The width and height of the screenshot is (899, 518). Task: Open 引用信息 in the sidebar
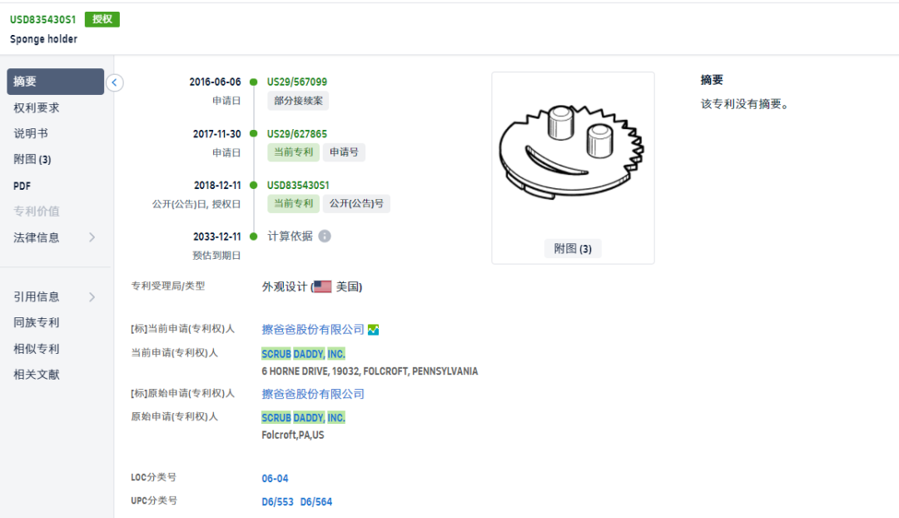(x=37, y=296)
